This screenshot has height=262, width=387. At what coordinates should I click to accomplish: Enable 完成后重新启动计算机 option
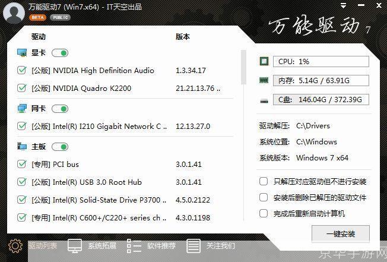[x=264, y=213]
